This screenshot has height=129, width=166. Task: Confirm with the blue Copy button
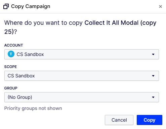[150, 120]
